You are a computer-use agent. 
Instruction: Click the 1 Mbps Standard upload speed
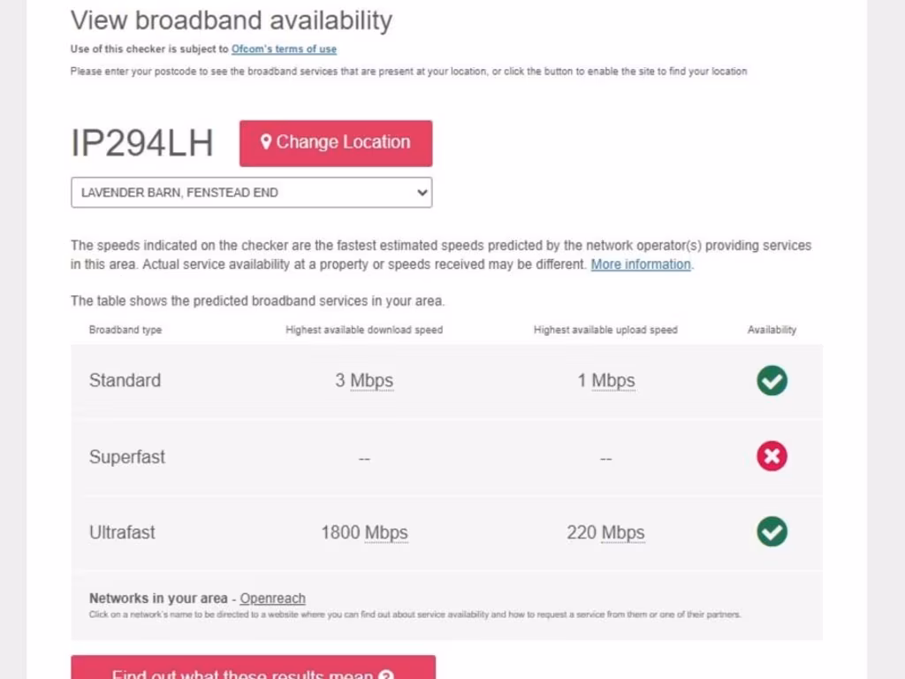point(606,381)
